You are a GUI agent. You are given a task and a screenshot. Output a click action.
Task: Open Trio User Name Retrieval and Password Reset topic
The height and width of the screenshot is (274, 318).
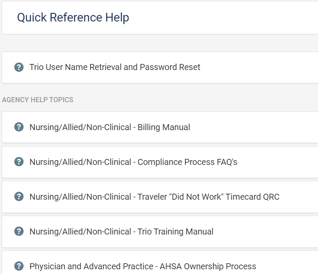pos(115,67)
